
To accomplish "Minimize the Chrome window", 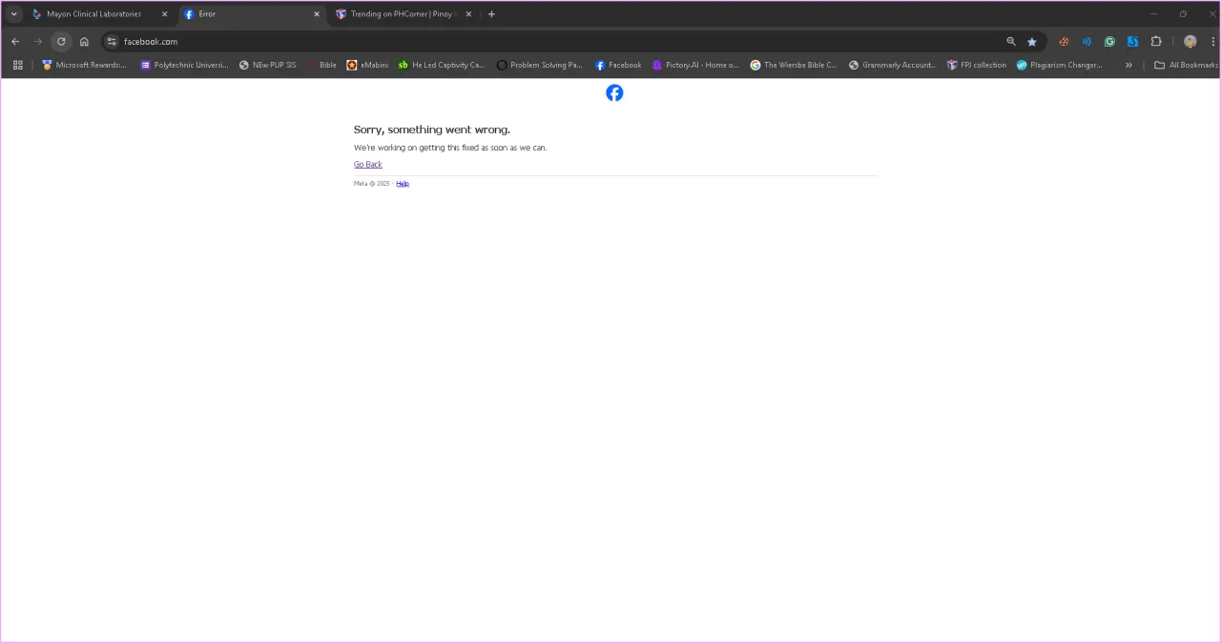I will 1154,14.
